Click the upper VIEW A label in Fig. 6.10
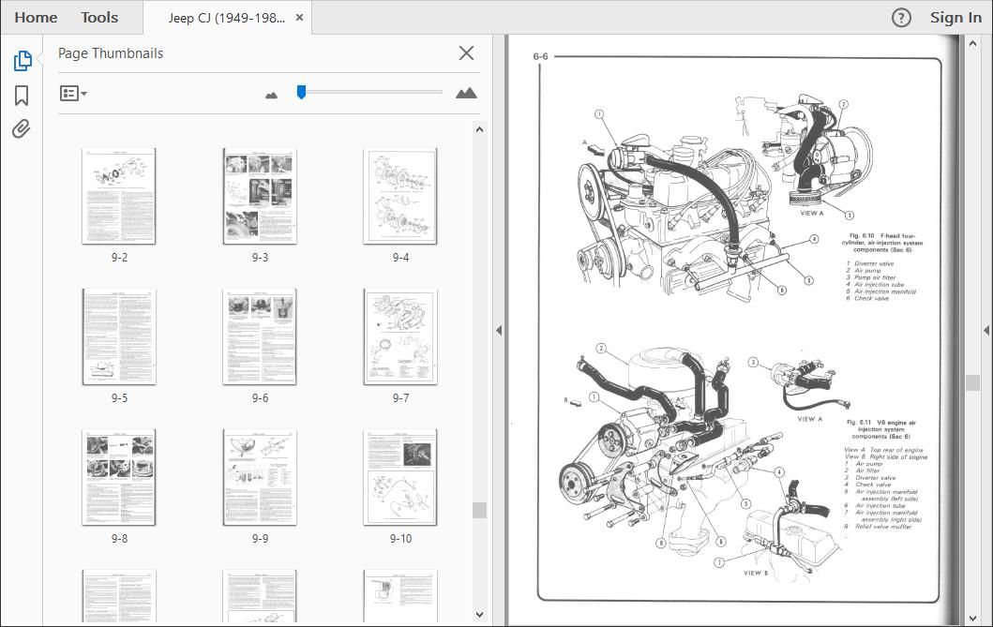The width and height of the screenshot is (993, 627). [x=811, y=214]
